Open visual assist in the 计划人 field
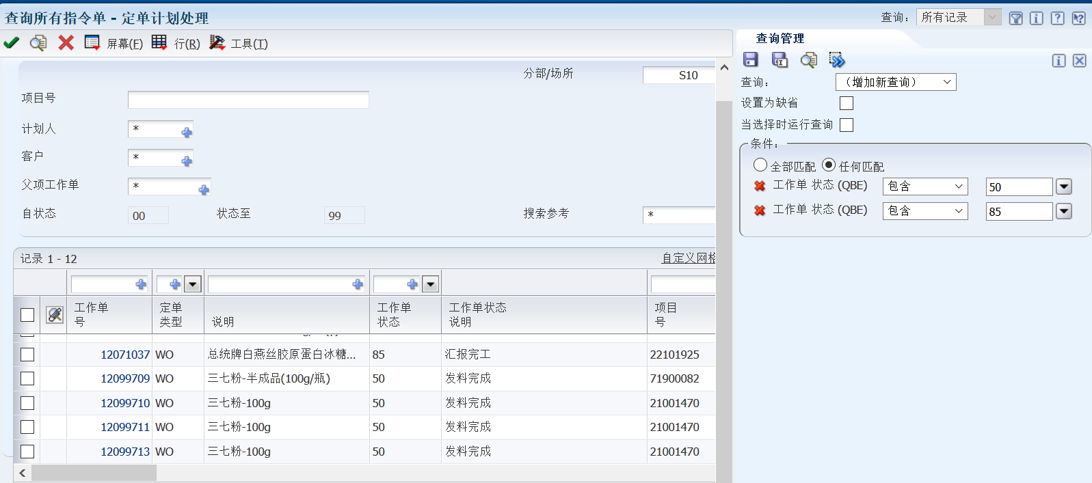This screenshot has height=483, width=1092. coord(187,133)
